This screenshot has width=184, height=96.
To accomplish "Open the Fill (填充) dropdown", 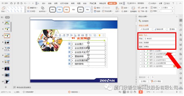I will (x=98, y=8).
